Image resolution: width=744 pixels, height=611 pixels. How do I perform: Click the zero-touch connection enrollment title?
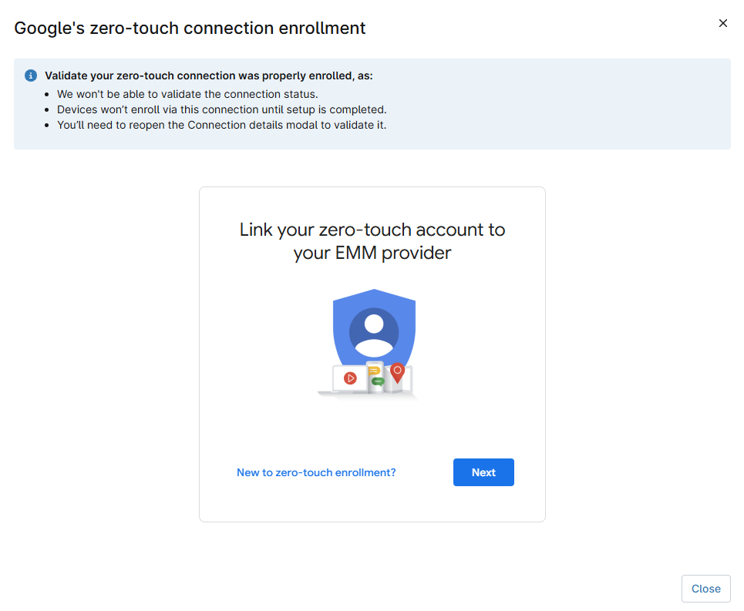[x=190, y=28]
